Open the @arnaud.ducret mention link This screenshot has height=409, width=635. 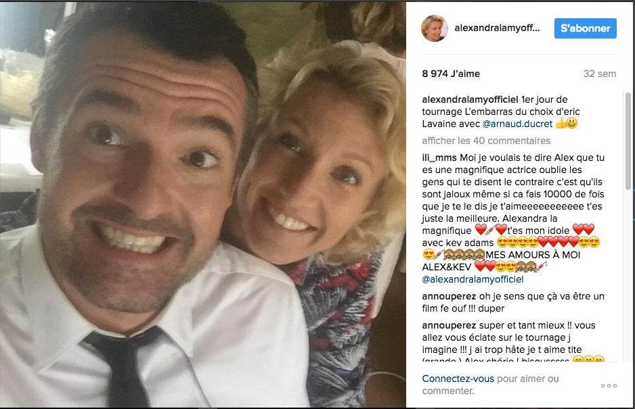pos(518,124)
